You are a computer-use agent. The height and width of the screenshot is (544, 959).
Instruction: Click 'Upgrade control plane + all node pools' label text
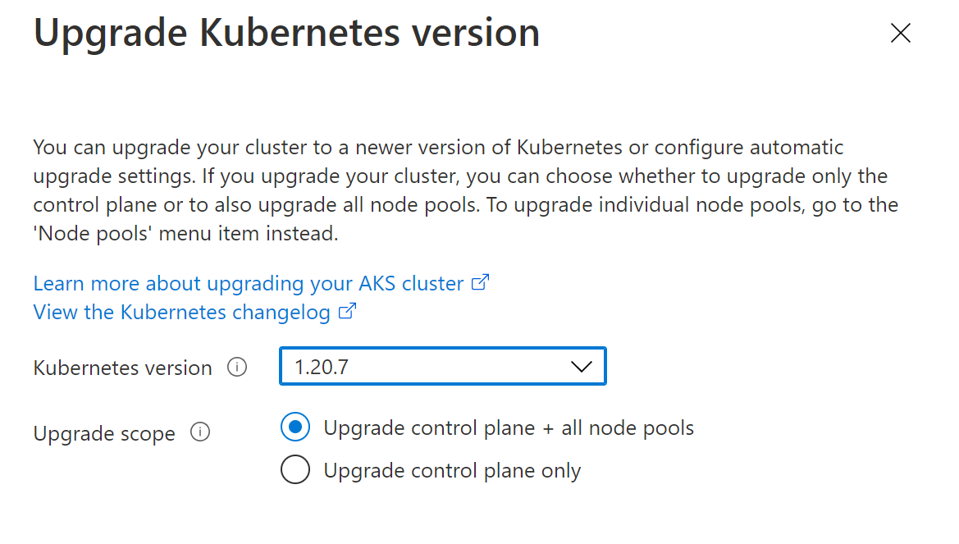click(x=509, y=428)
